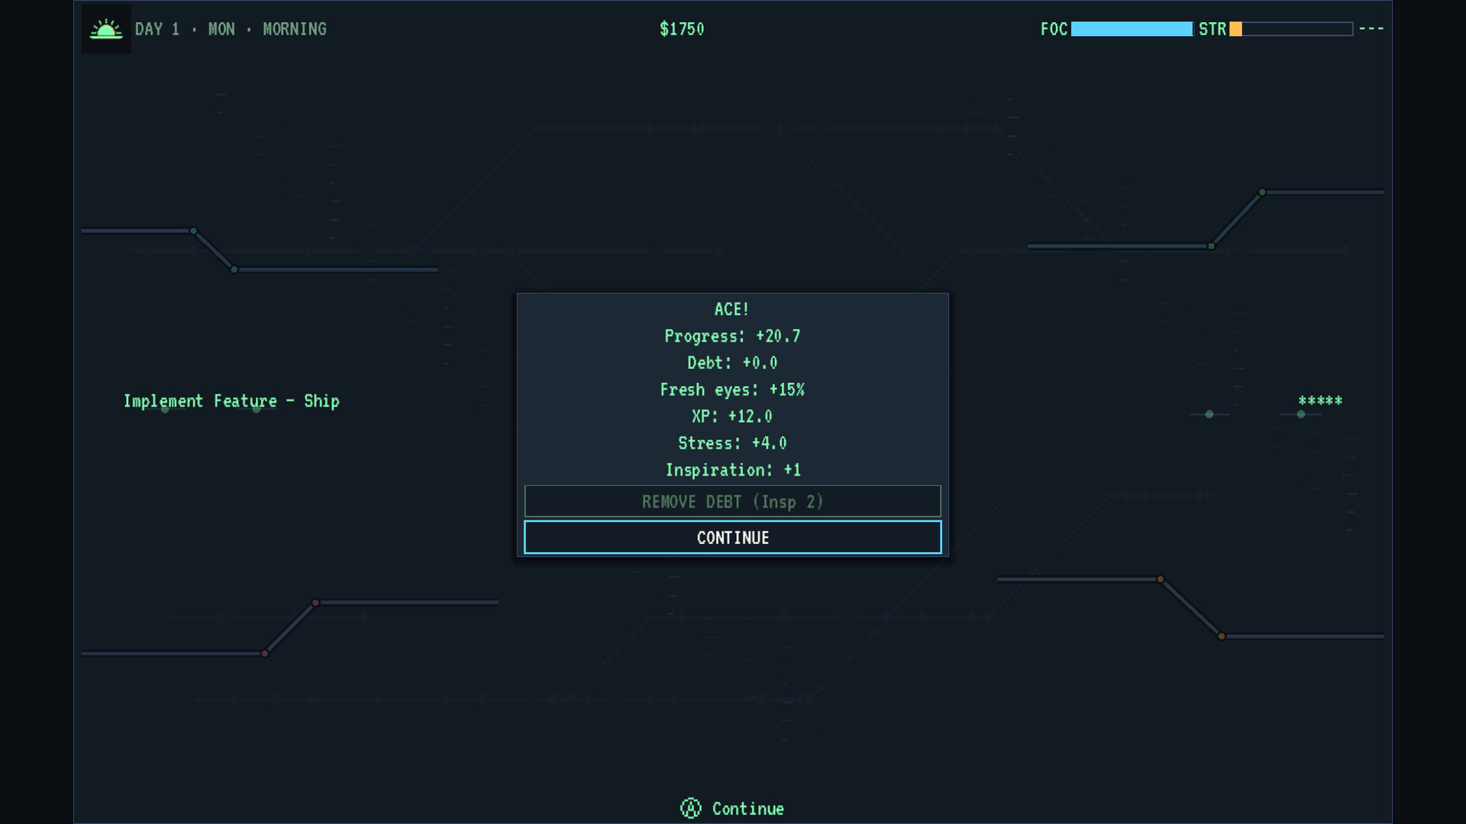Click the FOC focus bar
Image resolution: width=1466 pixels, height=824 pixels.
pyautogui.click(x=1132, y=29)
